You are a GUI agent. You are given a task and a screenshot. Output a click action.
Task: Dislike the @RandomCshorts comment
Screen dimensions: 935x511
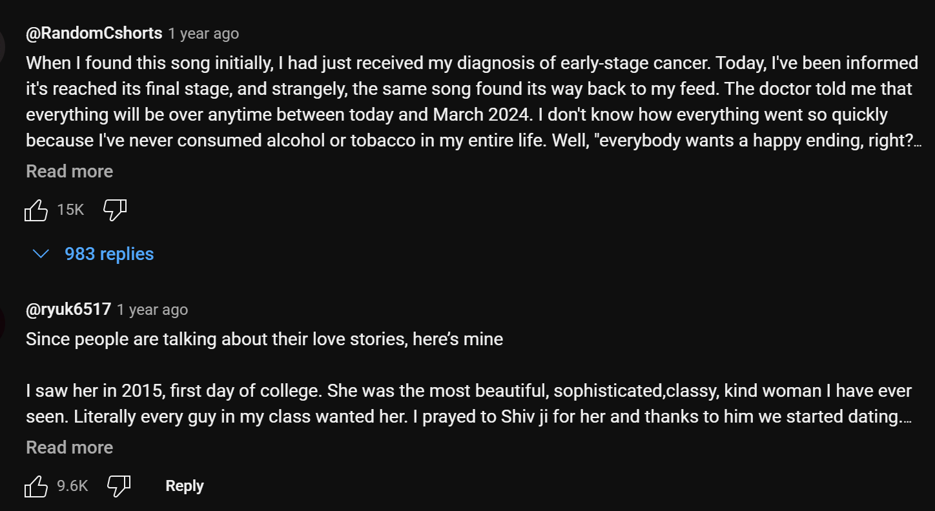115,210
